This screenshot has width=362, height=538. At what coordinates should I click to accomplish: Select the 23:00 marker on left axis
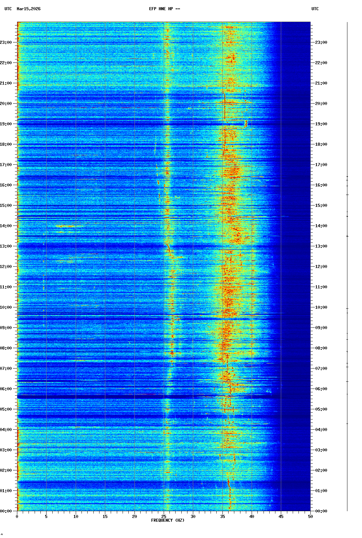(6, 42)
